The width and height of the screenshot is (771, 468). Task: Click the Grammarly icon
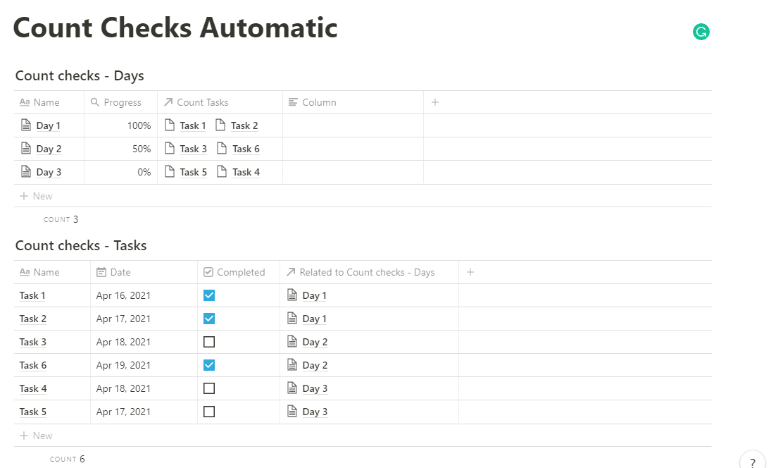(701, 32)
